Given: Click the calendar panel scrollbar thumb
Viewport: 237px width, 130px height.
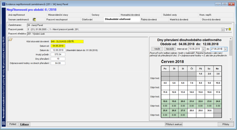Looking at the screenshot, I should pos(230,48).
